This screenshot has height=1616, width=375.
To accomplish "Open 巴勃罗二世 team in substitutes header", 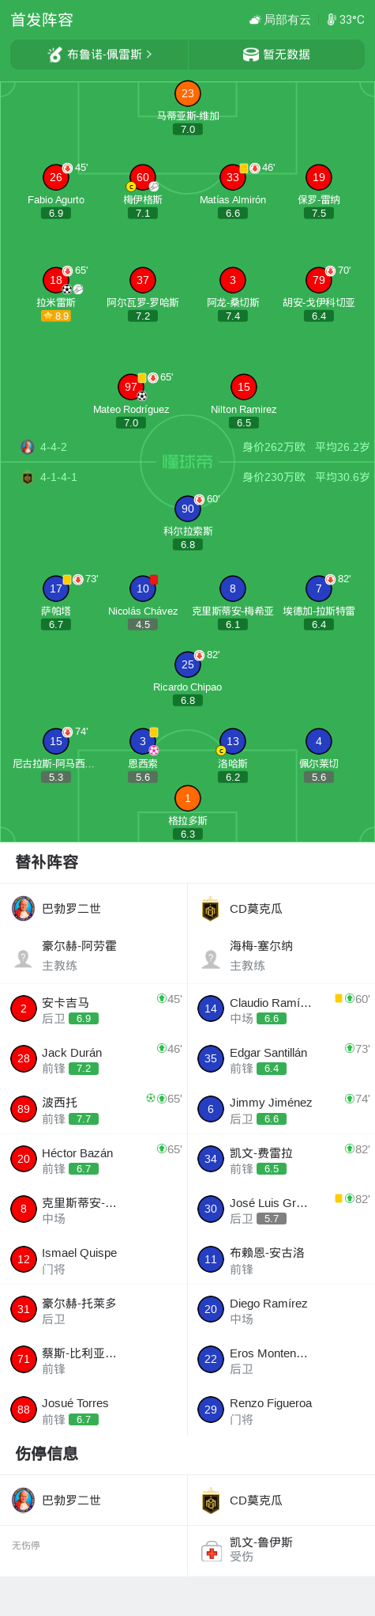I will pyautogui.click(x=94, y=908).
